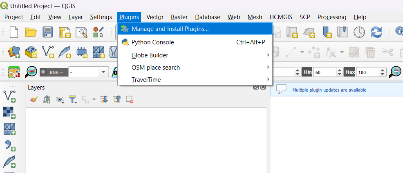Open Python Console from Plugins menu
Image resolution: width=403 pixels, height=173 pixels.
coord(195,42)
